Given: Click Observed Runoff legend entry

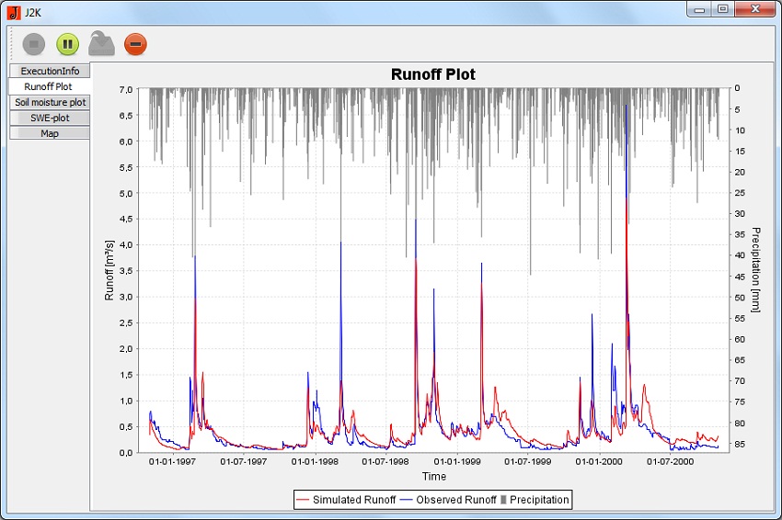Looking at the screenshot, I should point(455,500).
